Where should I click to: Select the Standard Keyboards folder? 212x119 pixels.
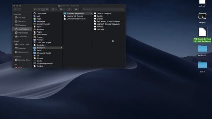click(x=78, y=14)
